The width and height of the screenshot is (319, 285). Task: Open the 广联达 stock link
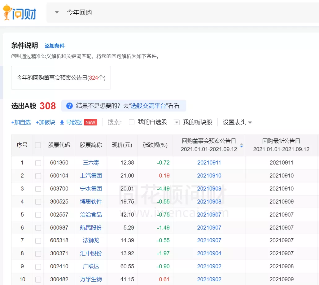[x=91, y=266]
